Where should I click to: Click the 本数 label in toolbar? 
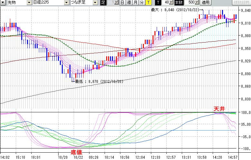coord(179,3)
